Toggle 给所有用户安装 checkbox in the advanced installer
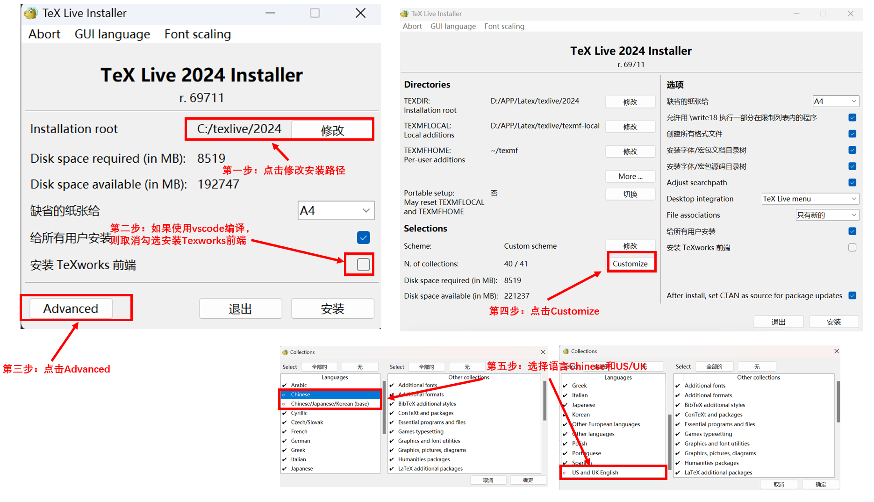Screen dimensions: 874x502 pos(853,231)
